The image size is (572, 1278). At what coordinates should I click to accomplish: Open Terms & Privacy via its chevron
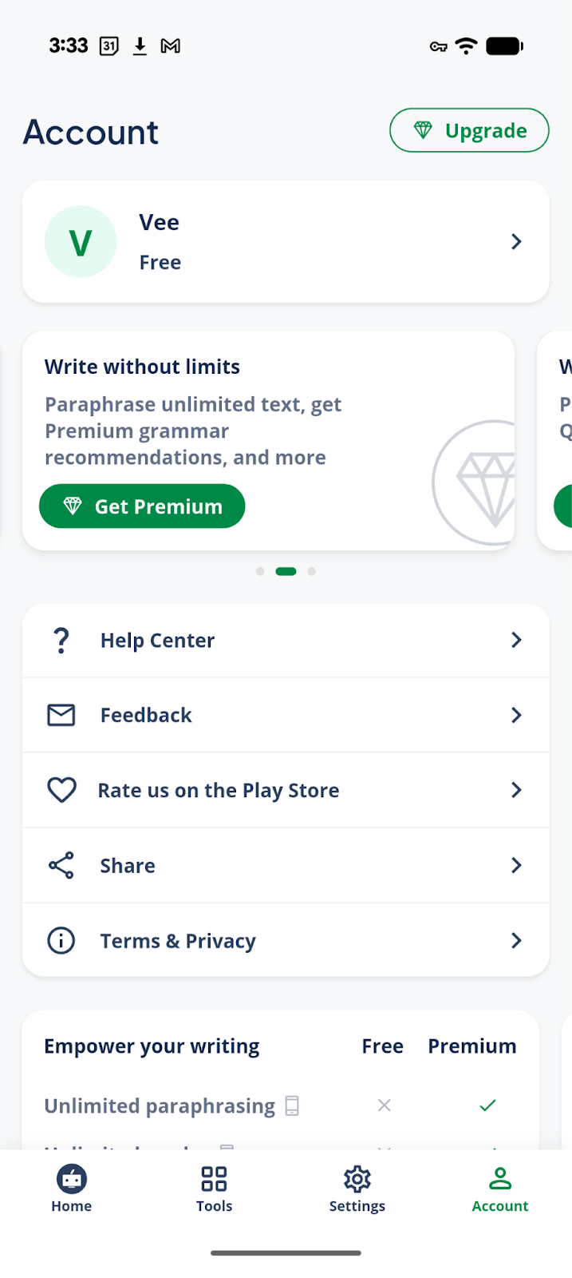coord(516,940)
